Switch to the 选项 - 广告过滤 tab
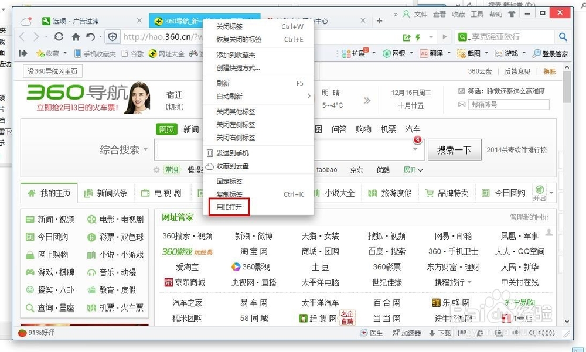This screenshot has width=586, height=352. [91, 21]
